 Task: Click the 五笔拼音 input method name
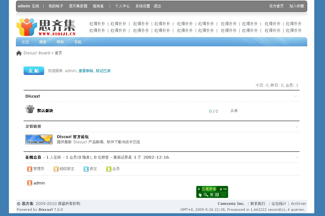(209, 189)
